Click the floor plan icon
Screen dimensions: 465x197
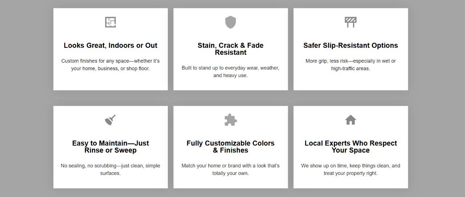pos(110,22)
